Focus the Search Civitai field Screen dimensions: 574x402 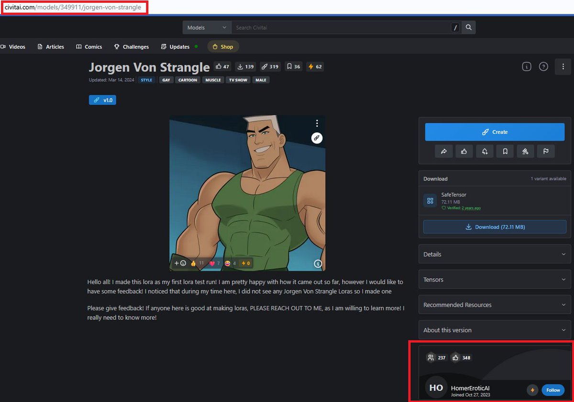point(341,28)
